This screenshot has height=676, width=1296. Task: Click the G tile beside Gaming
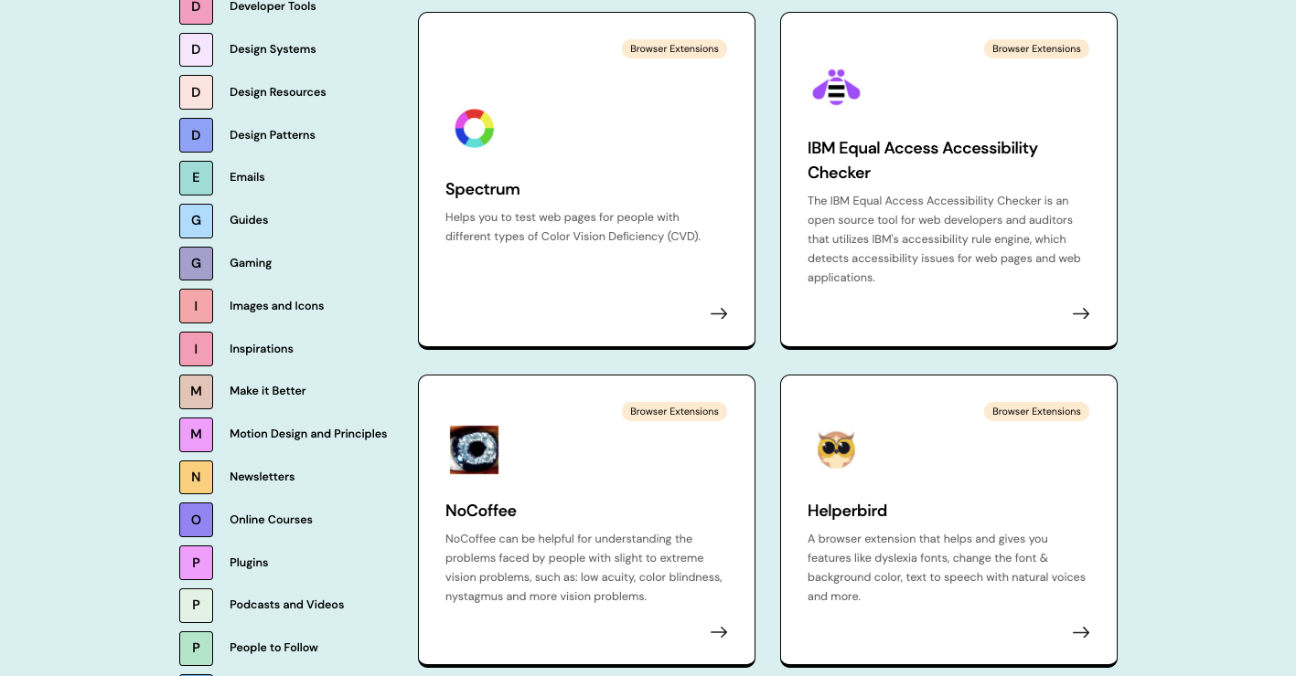196,263
